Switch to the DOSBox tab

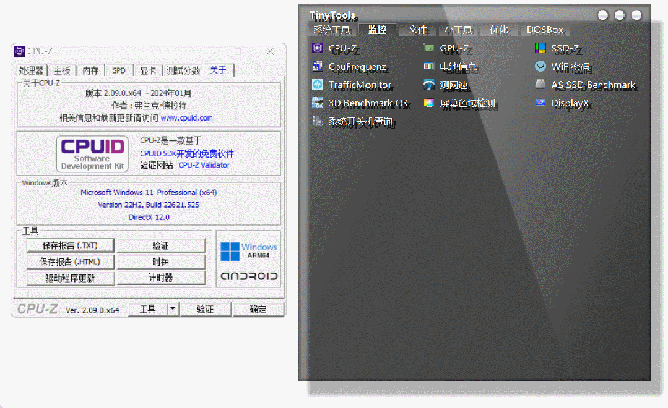545,30
